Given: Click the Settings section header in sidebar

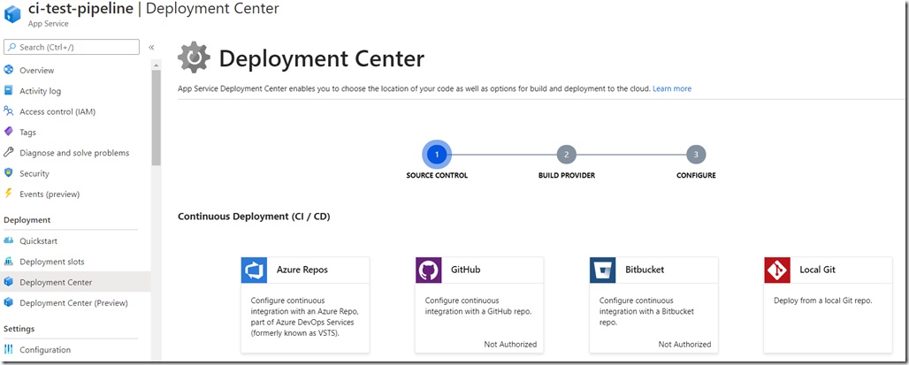Looking at the screenshot, I should (x=19, y=329).
